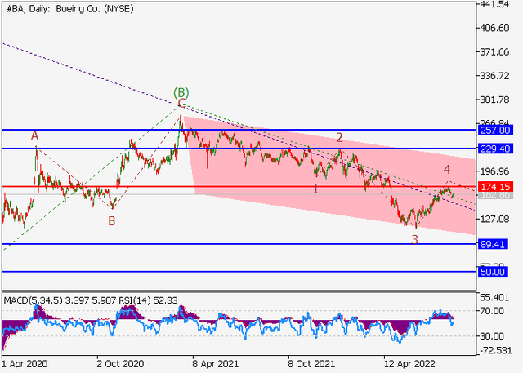Viewport: 523px width, 373px height.
Task: Click the 301.78 price axis value
Action: 494,100
